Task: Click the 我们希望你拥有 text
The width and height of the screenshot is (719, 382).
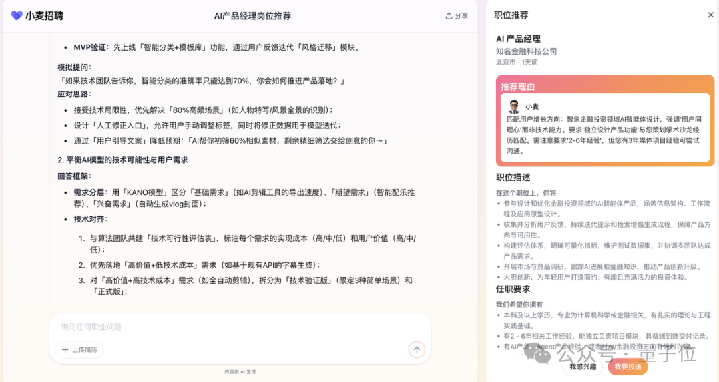Action: (519, 304)
